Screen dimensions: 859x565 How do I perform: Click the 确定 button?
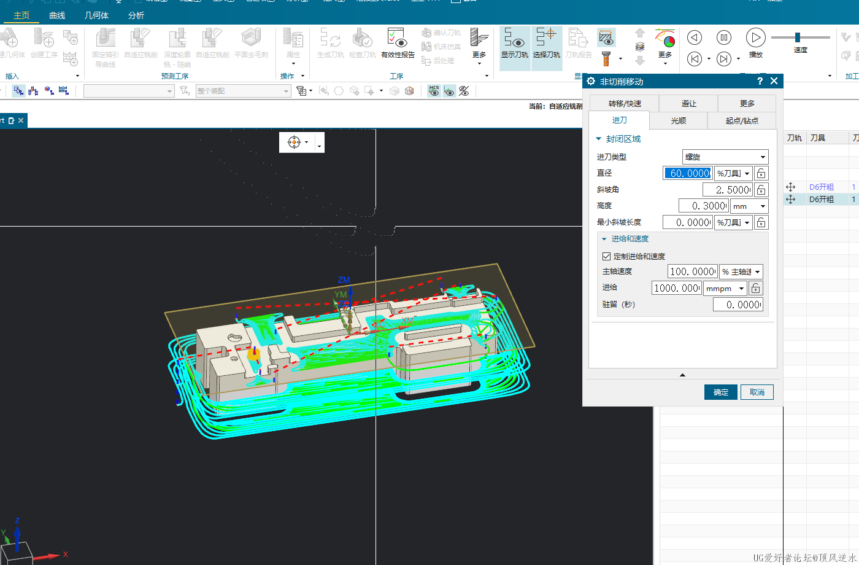[721, 392]
